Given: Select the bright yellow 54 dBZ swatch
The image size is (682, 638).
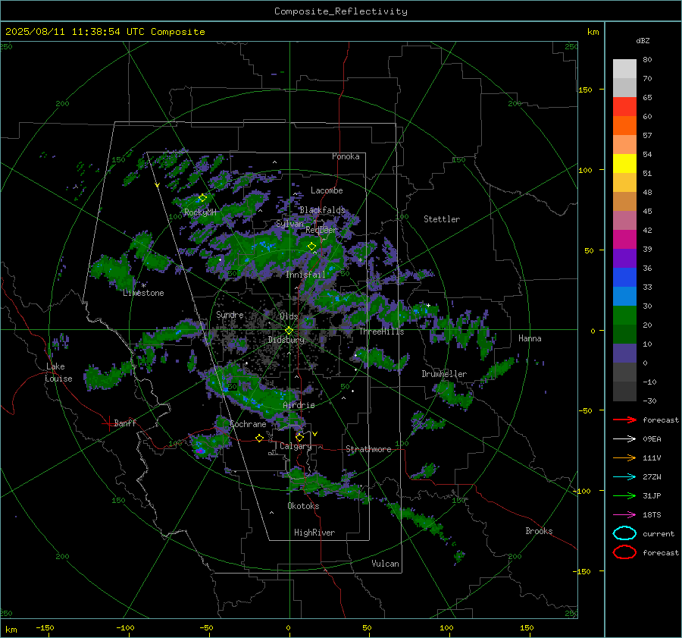Looking at the screenshot, I should [x=624, y=164].
